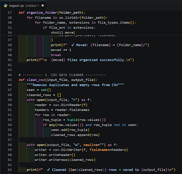Screen dimensions: 182x174
Task: Click sticky line 'if file_ext in extensions:'
Action: [69, 28]
